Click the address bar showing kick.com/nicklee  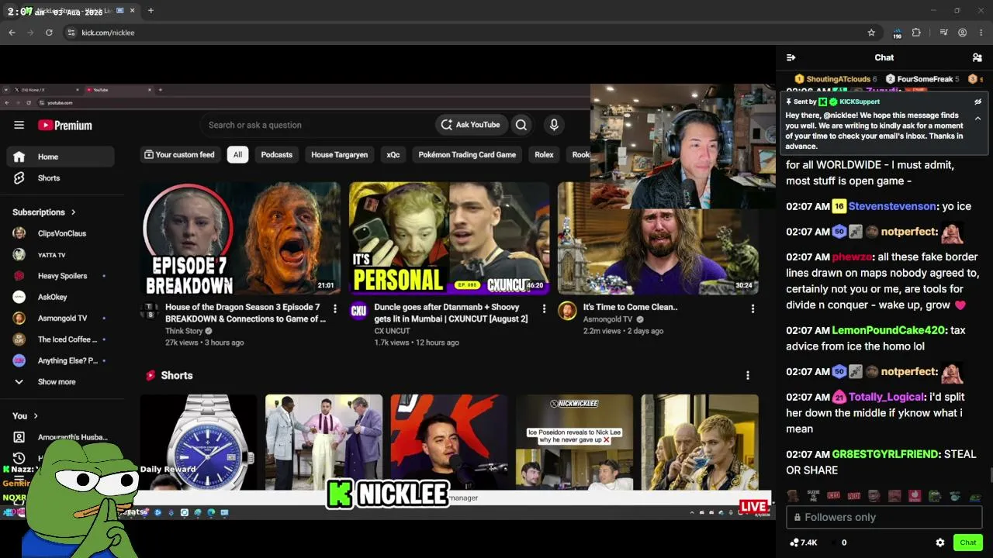coord(465,33)
